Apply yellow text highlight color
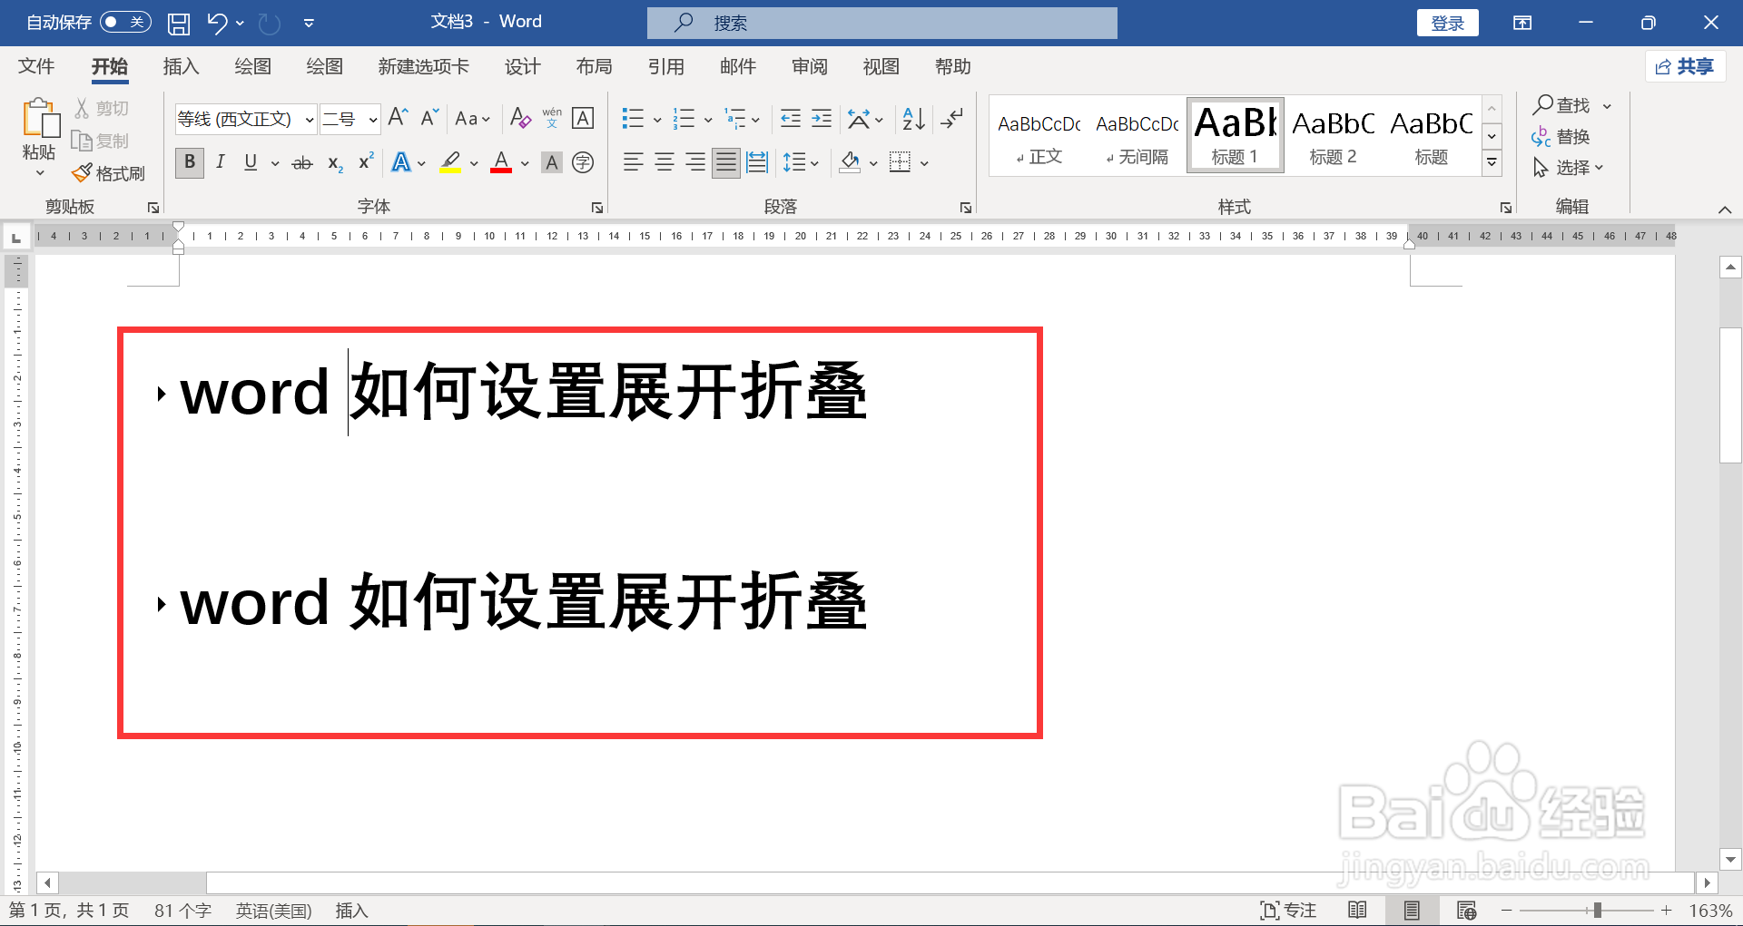 [x=450, y=162]
